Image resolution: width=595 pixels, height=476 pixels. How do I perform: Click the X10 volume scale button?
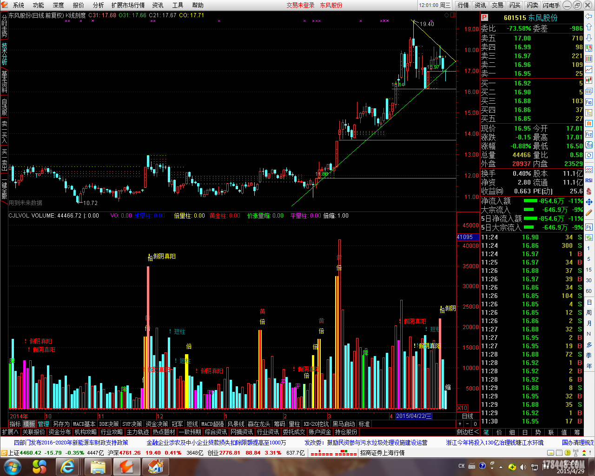coord(463,408)
